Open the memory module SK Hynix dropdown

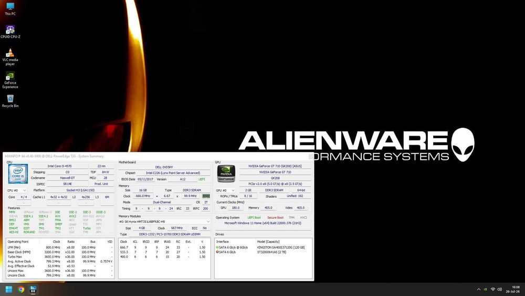coord(164,221)
